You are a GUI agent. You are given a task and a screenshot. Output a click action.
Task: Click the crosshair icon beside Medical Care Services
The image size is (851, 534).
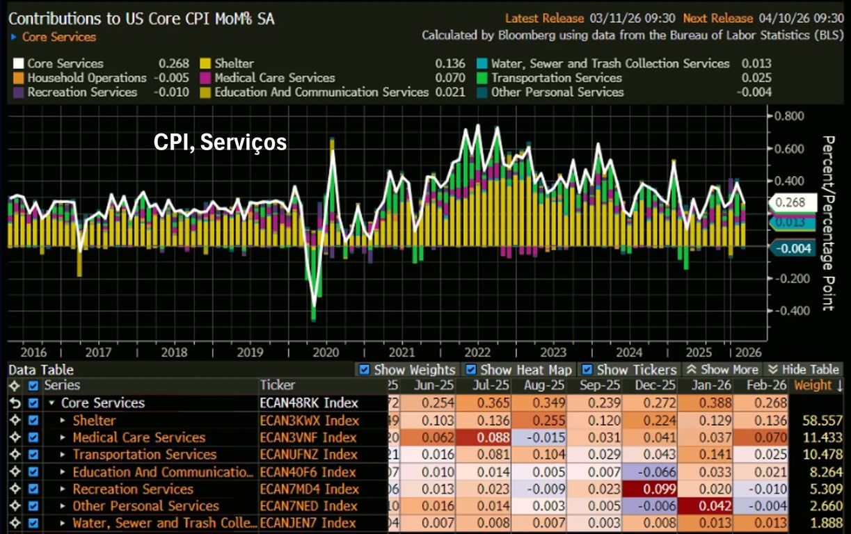pyautogui.click(x=14, y=437)
